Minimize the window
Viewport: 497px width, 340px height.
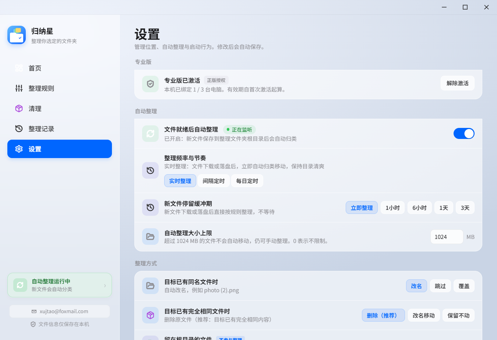444,7
